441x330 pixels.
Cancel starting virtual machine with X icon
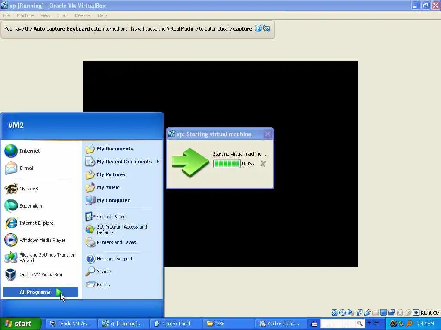click(263, 164)
